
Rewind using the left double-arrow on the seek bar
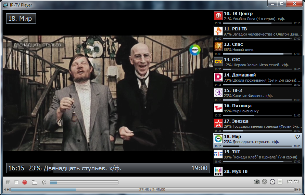7,190
